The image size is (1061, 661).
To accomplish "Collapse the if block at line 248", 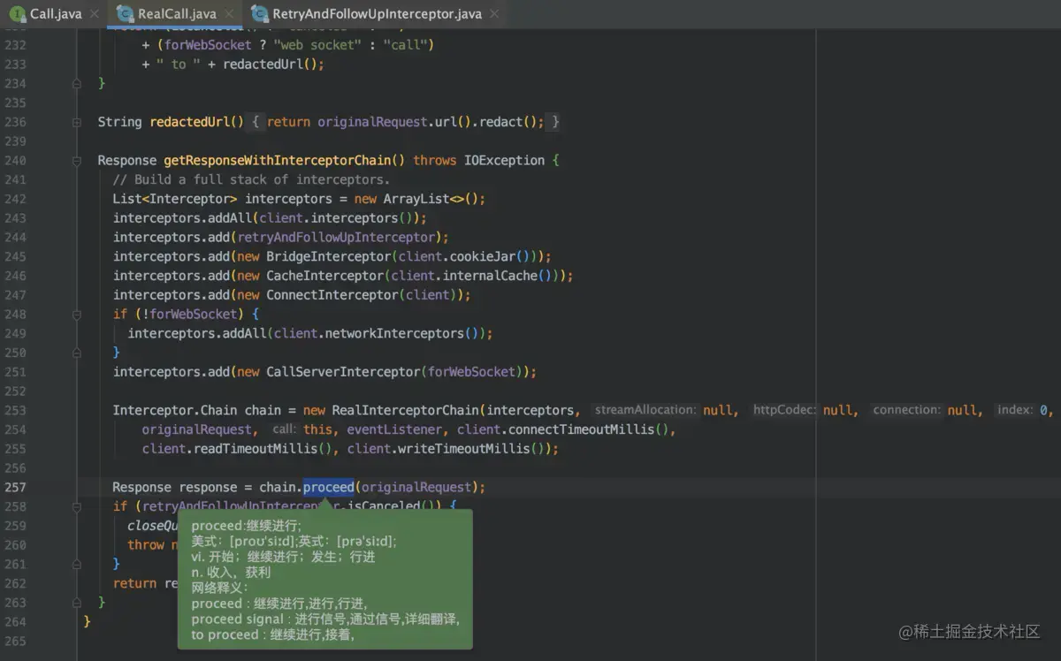I will [77, 314].
